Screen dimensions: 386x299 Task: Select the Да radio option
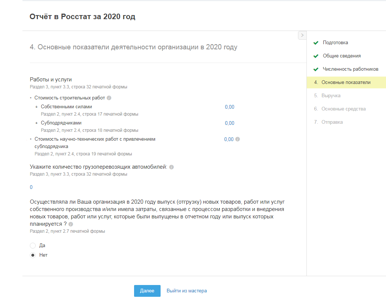tap(33, 246)
